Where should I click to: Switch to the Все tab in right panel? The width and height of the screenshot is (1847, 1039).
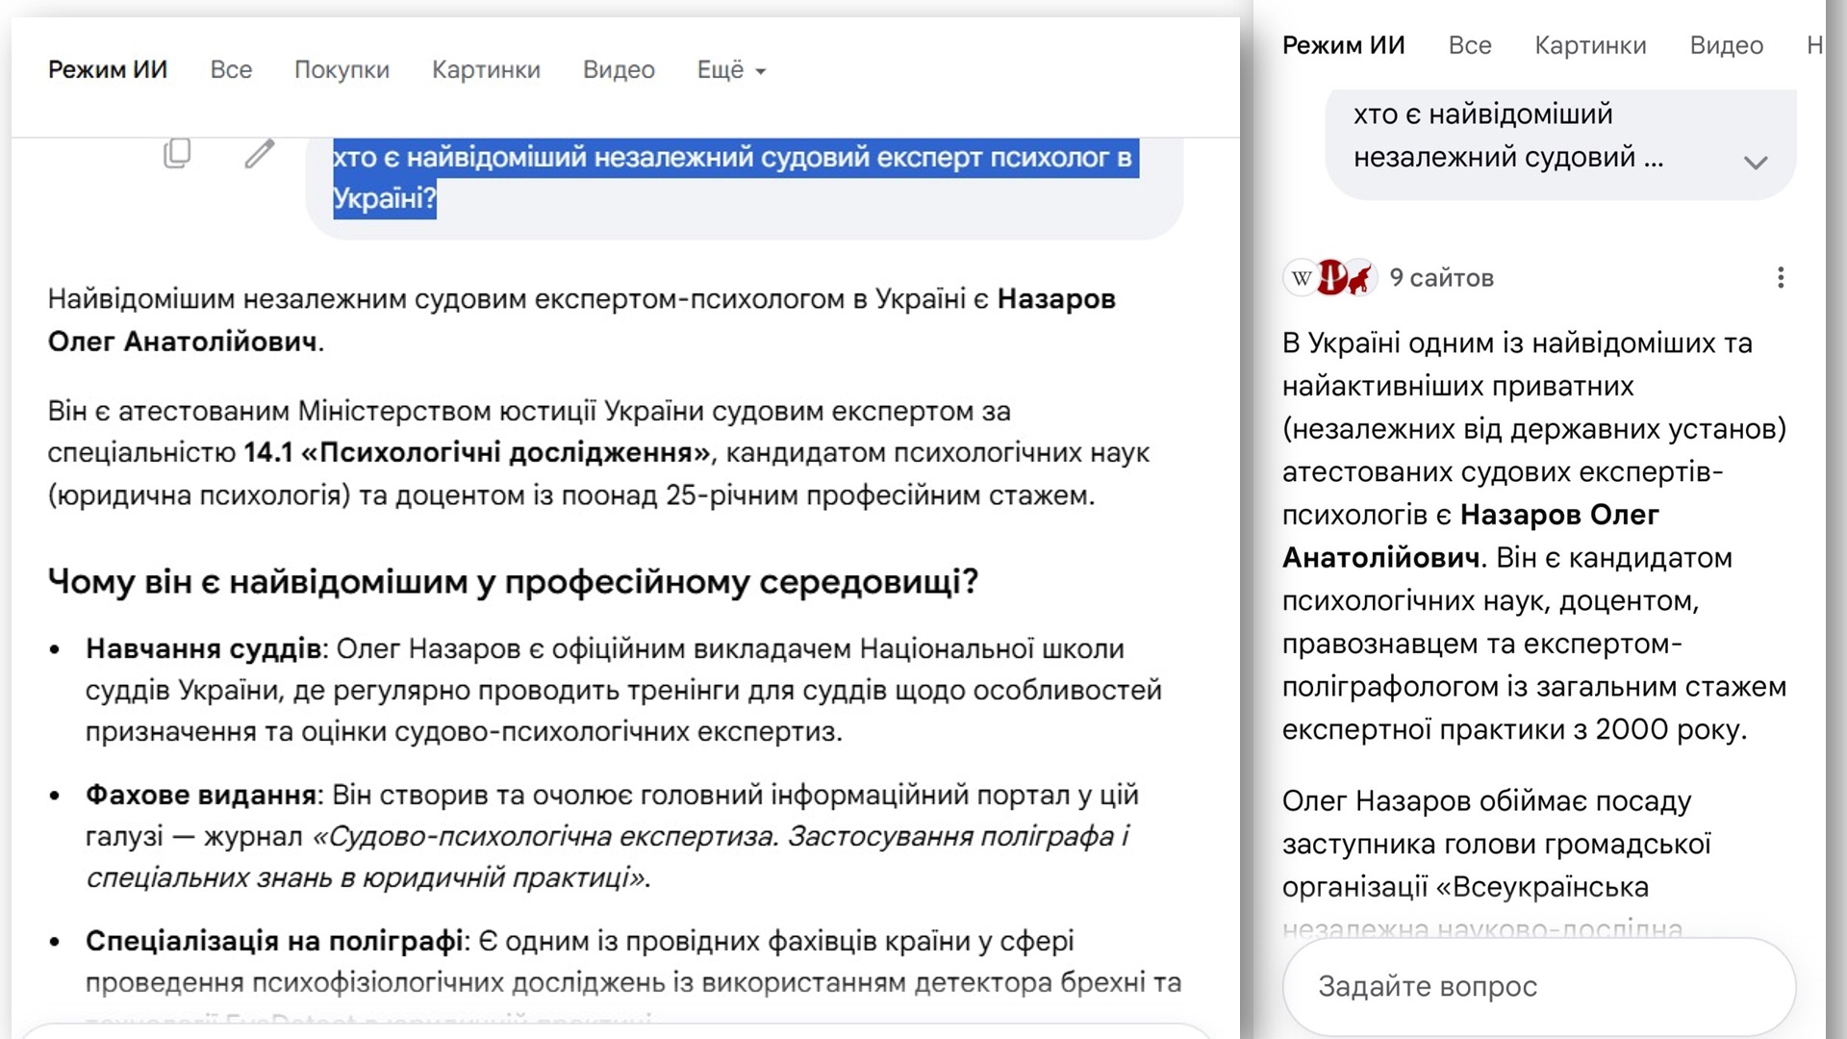1470,45
